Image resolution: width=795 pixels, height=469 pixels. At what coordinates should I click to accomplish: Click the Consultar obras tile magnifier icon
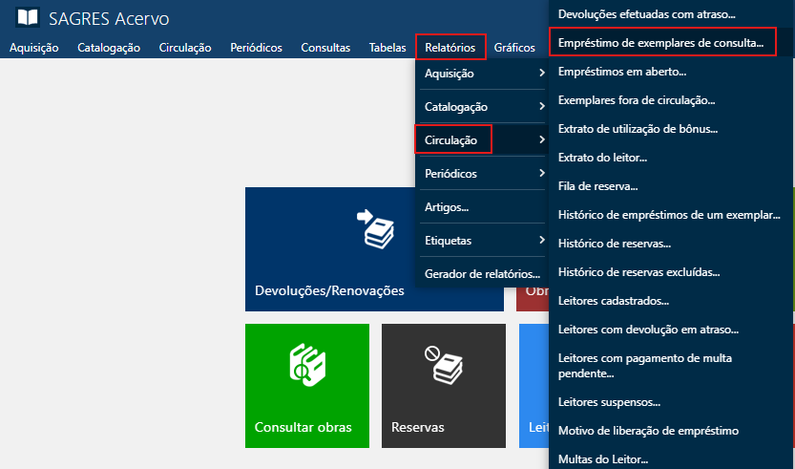pos(307,365)
